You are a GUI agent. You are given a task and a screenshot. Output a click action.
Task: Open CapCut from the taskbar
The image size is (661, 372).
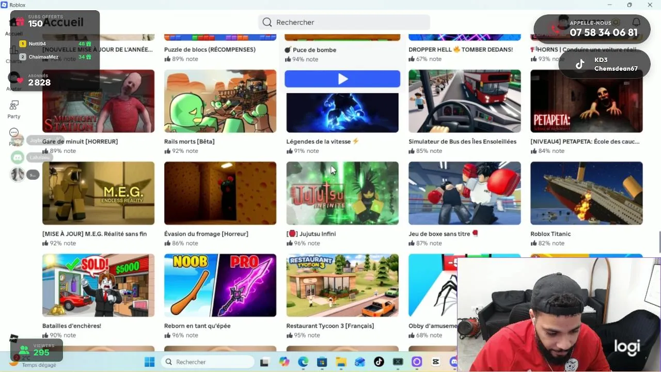point(436,362)
